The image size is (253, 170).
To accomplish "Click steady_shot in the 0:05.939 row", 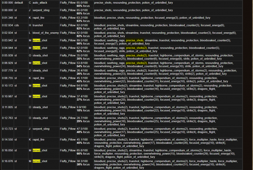I will click(x=40, y=55).
